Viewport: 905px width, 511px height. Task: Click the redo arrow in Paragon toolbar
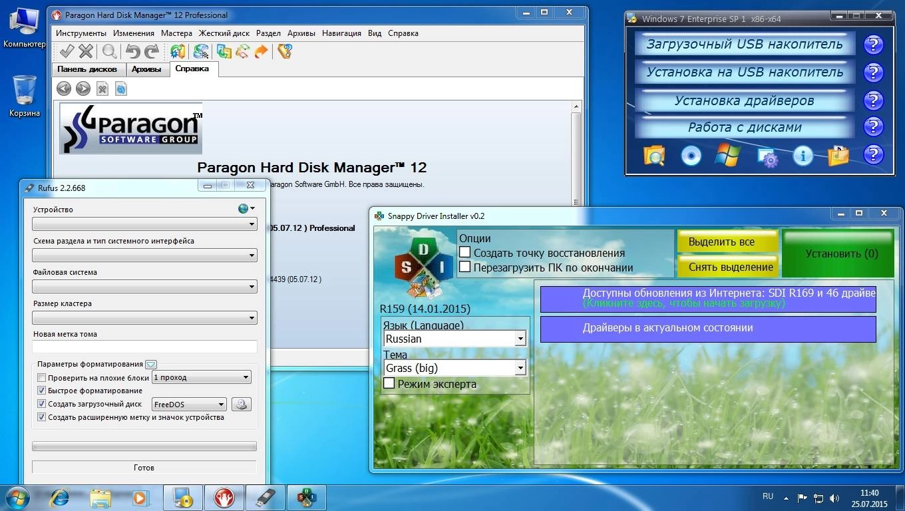(152, 51)
